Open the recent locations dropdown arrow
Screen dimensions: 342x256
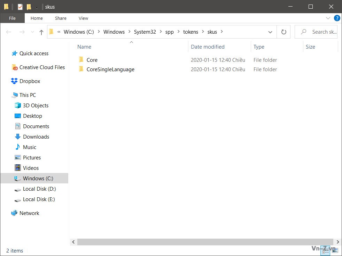pos(32,32)
